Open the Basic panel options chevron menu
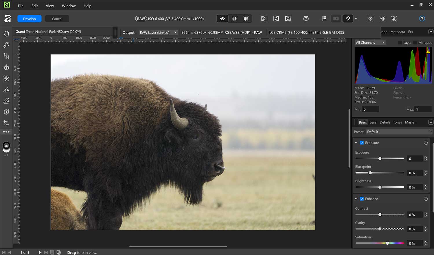 pyautogui.click(x=431, y=122)
